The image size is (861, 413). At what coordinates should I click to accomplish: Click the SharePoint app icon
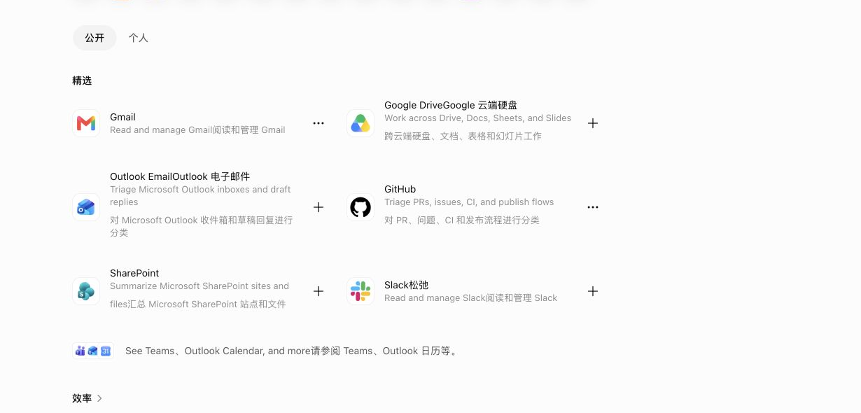point(86,291)
